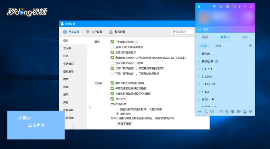Open the 安全设置 tab
Screen dimensions: 270x149
[94, 32]
